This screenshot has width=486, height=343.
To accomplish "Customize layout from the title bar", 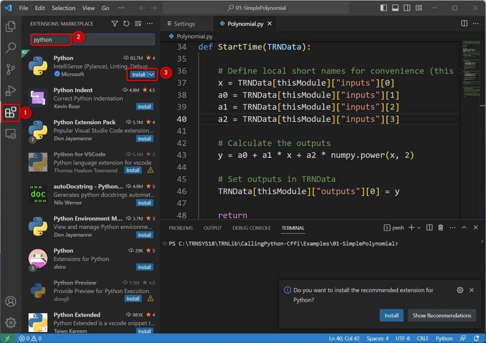I will click(x=419, y=8).
